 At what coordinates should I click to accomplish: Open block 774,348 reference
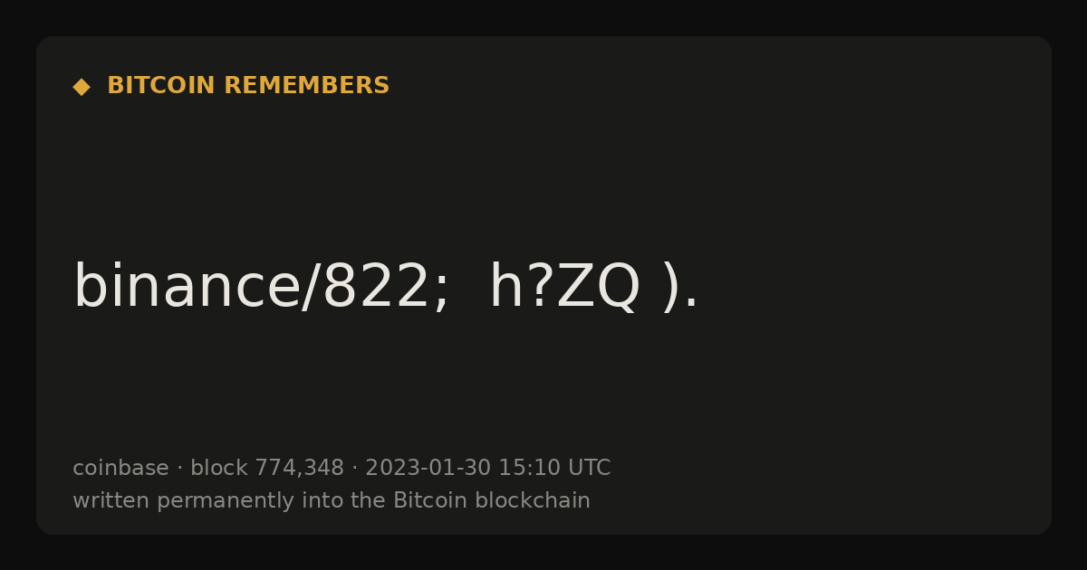coord(267,468)
